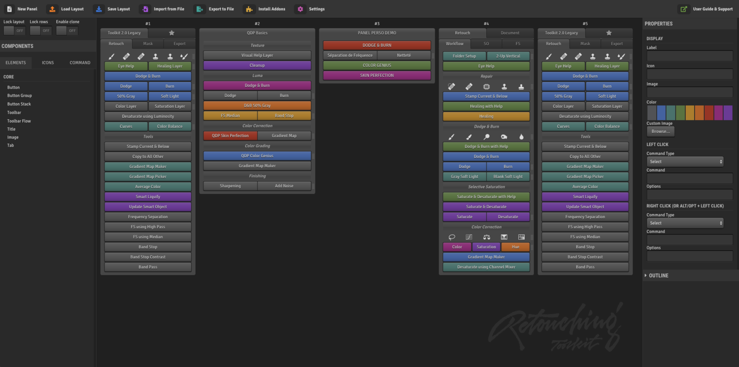Select the dodge magnifier icon in panel #4
Viewport: 739px width, 367px height.
pos(486,136)
